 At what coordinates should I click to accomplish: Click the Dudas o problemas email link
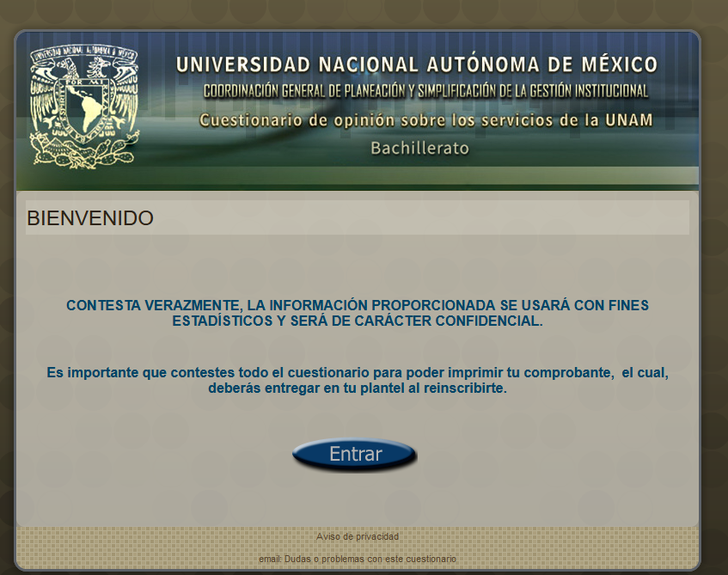pyautogui.click(x=369, y=559)
